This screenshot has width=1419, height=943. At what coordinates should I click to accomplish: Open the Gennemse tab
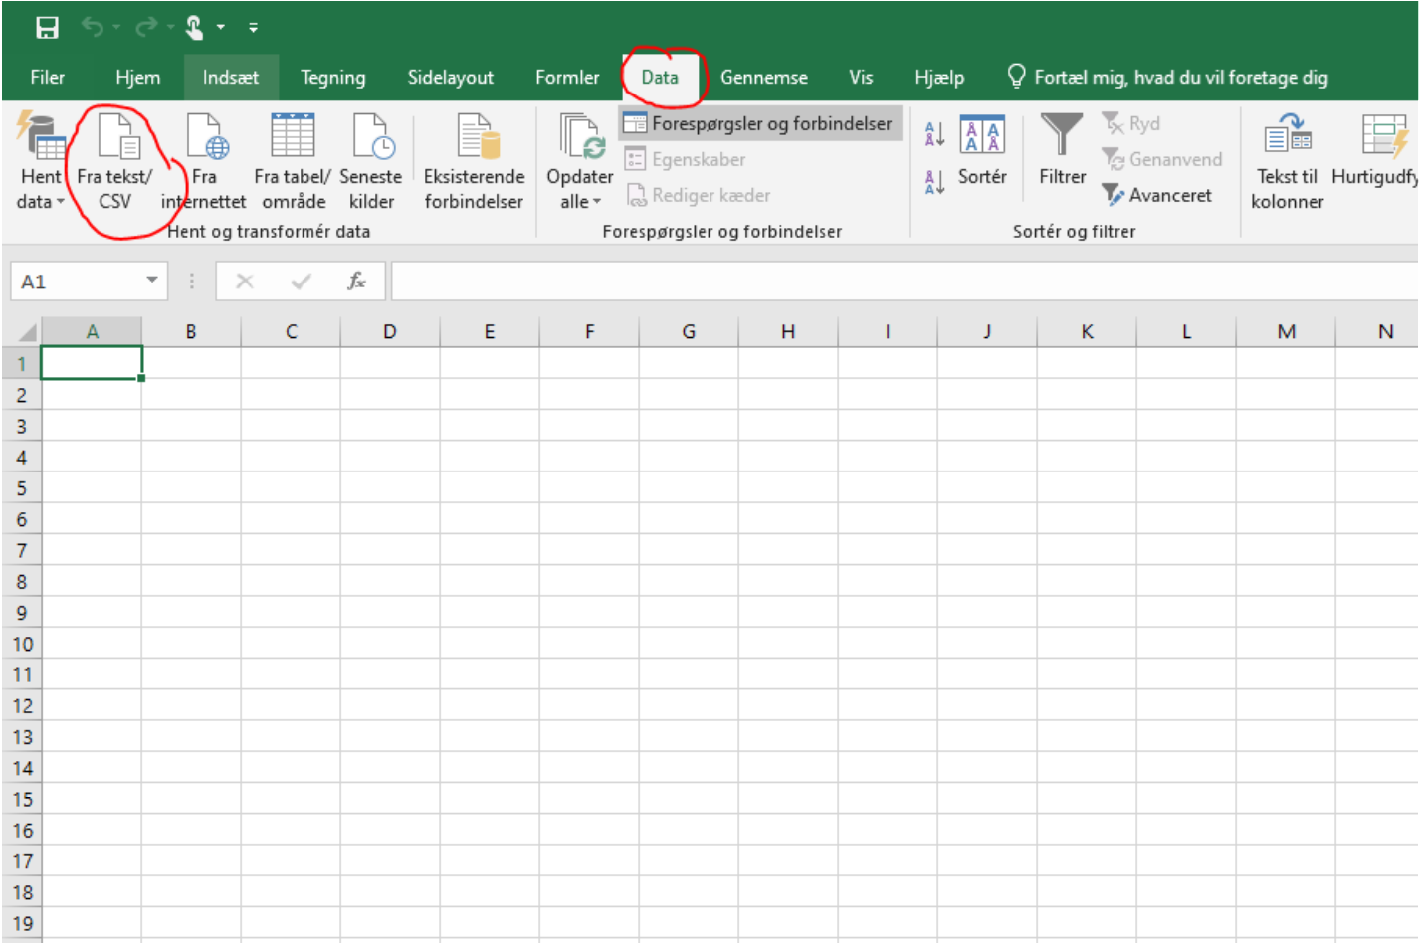point(764,77)
